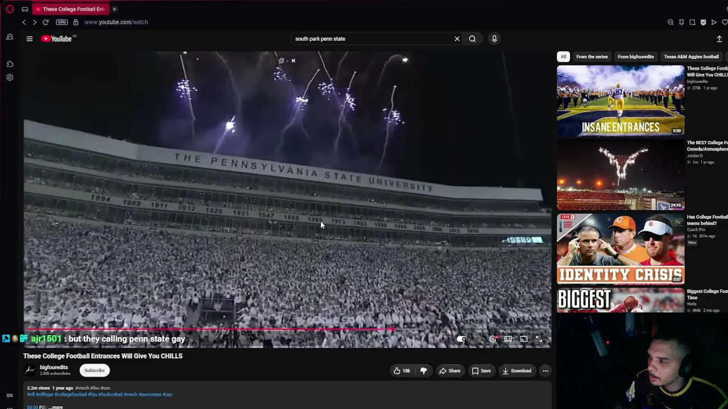Enter fullscreen on the video player
The height and width of the screenshot is (409, 728).
click(539, 339)
